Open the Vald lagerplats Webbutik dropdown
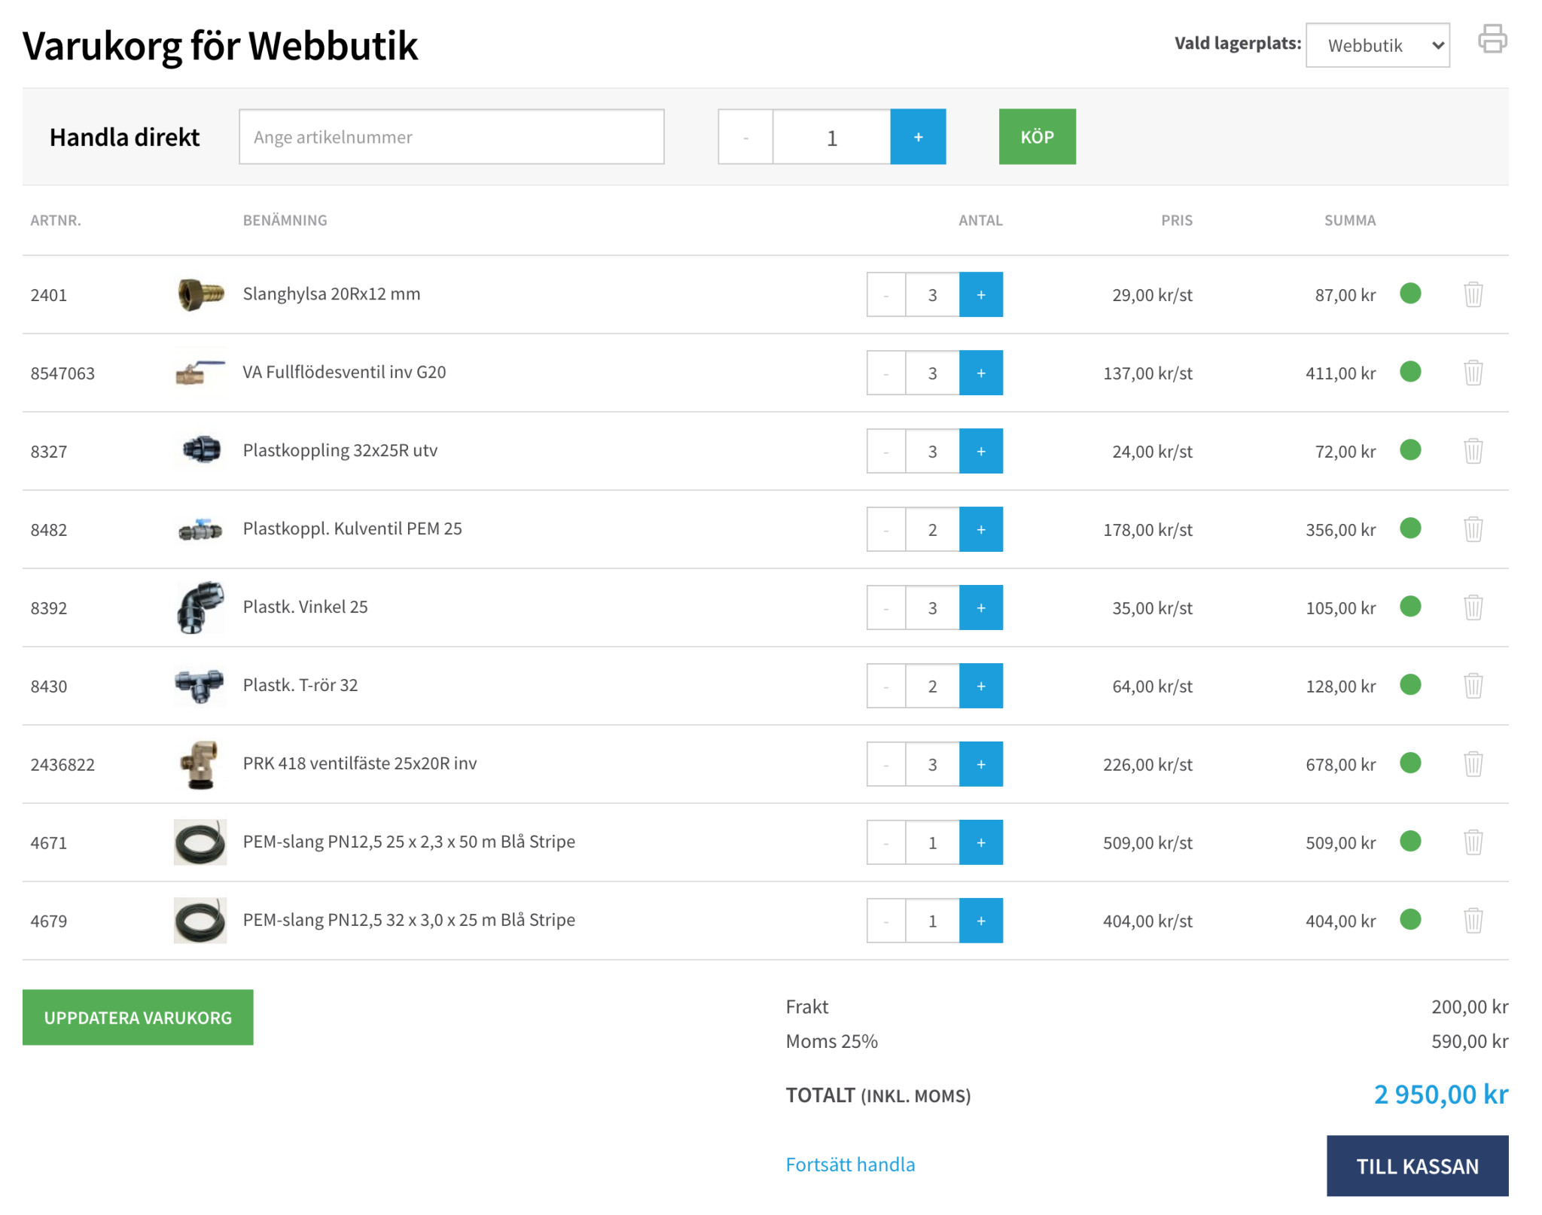 [x=1377, y=45]
